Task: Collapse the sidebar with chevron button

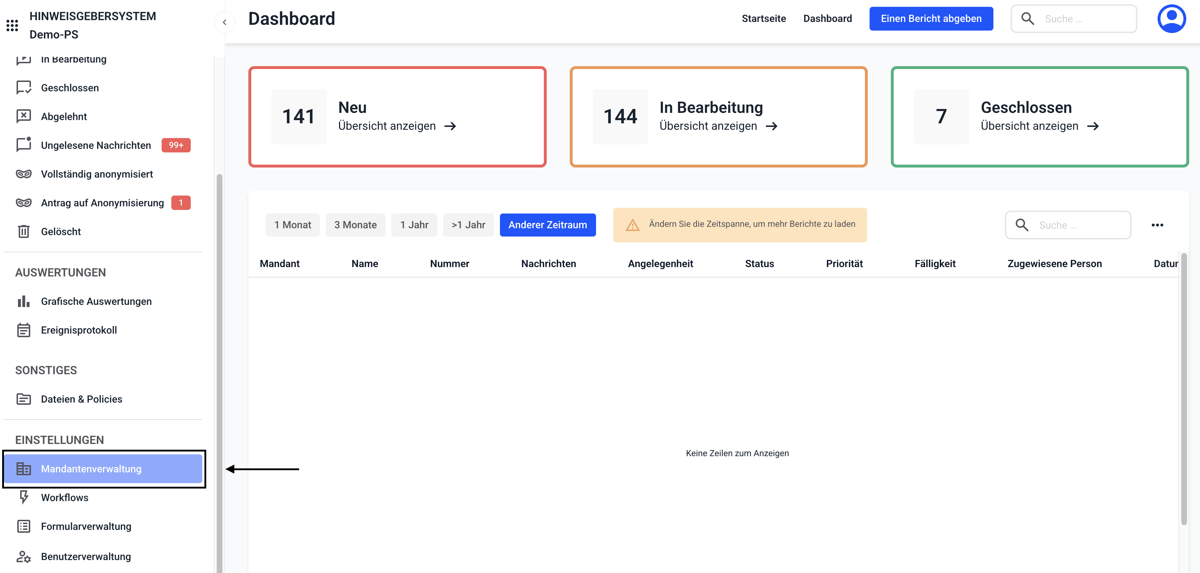Action: click(225, 22)
